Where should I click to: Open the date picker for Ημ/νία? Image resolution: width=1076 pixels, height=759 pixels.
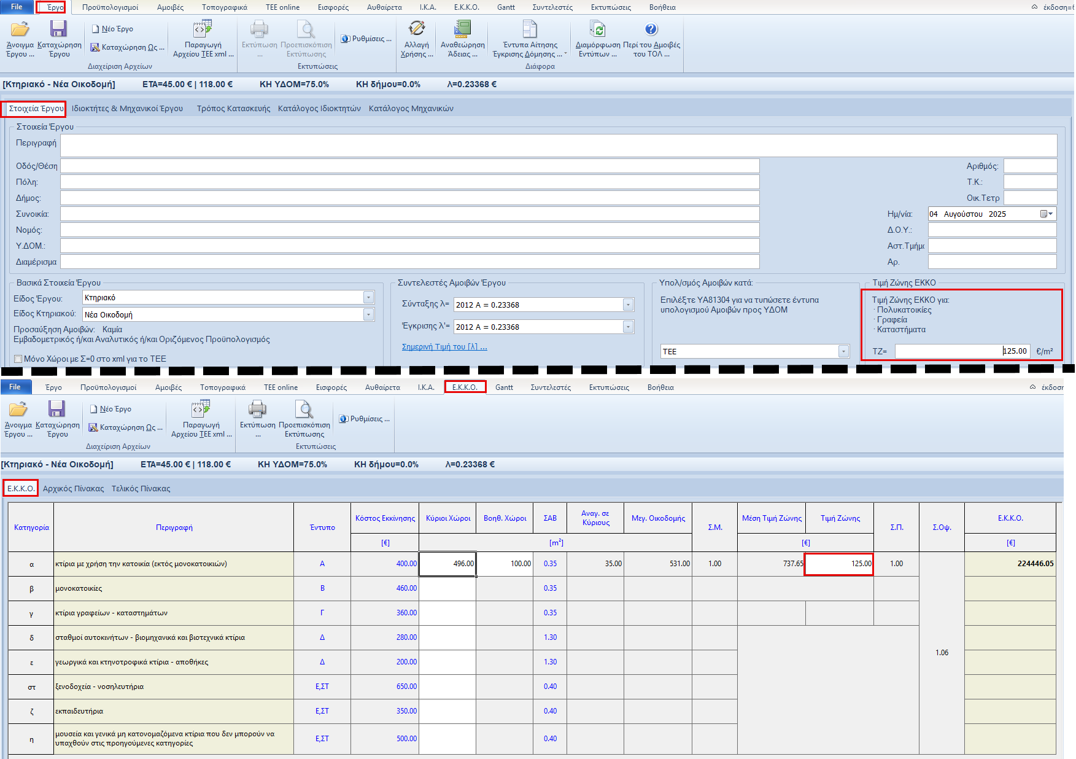click(x=1047, y=214)
